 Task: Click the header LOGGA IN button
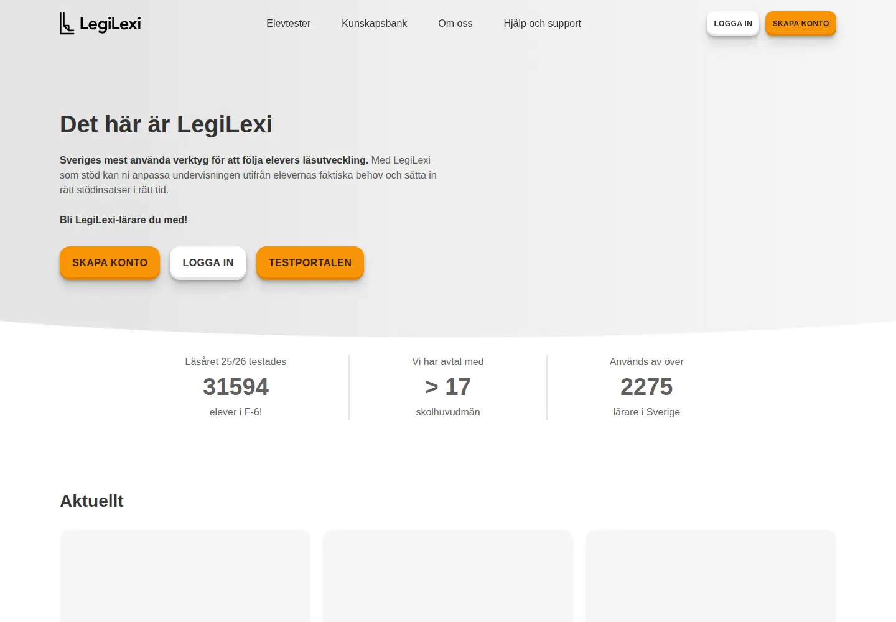[733, 24]
